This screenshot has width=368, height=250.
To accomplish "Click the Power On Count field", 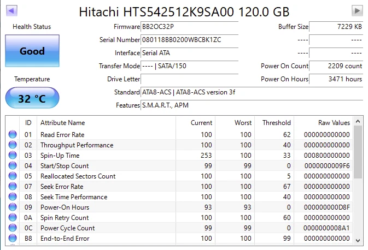I will pos(336,66).
